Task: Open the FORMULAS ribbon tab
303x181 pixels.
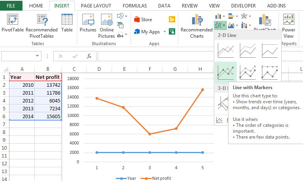Action: click(x=135, y=6)
